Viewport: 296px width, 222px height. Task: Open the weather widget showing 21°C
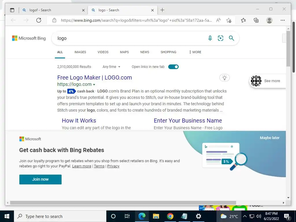click(229, 216)
